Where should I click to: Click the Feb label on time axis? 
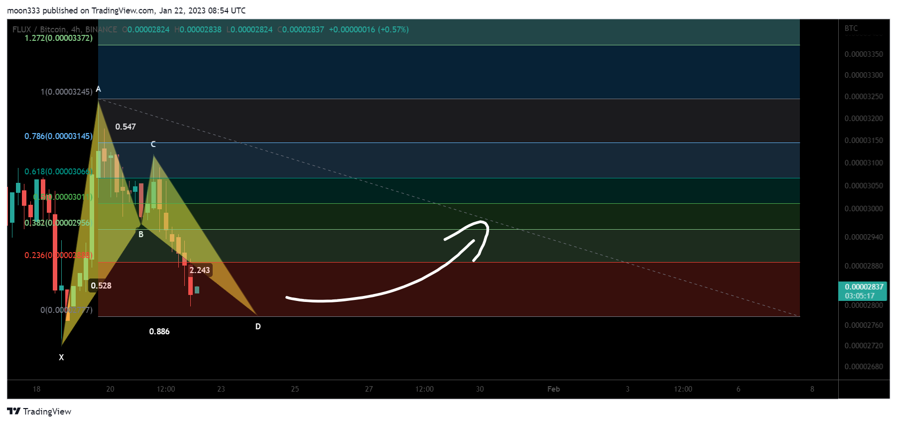pyautogui.click(x=553, y=389)
